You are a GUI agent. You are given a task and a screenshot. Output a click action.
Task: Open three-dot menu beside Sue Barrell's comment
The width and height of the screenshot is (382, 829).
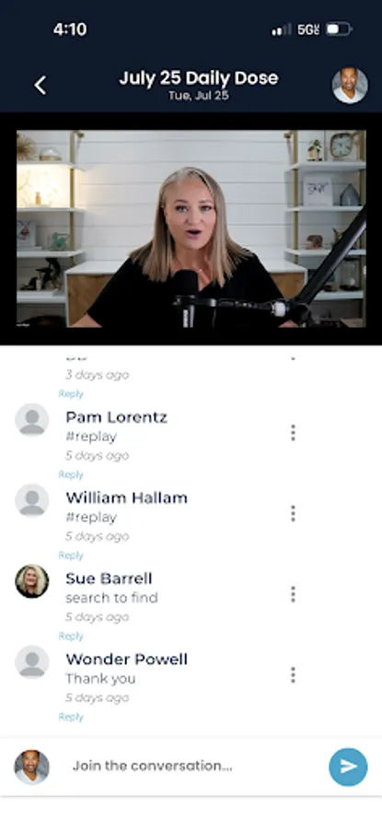pos(293,594)
